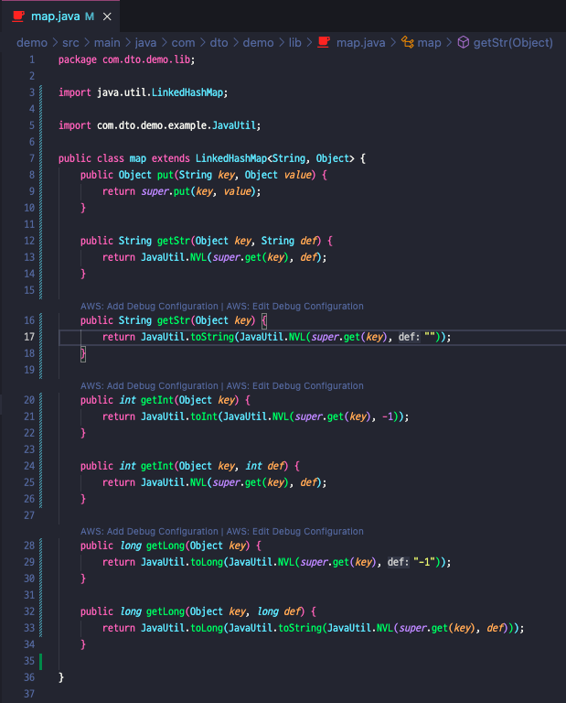
Task: Open the map.java breadcrumb file entry
Action: [360, 43]
